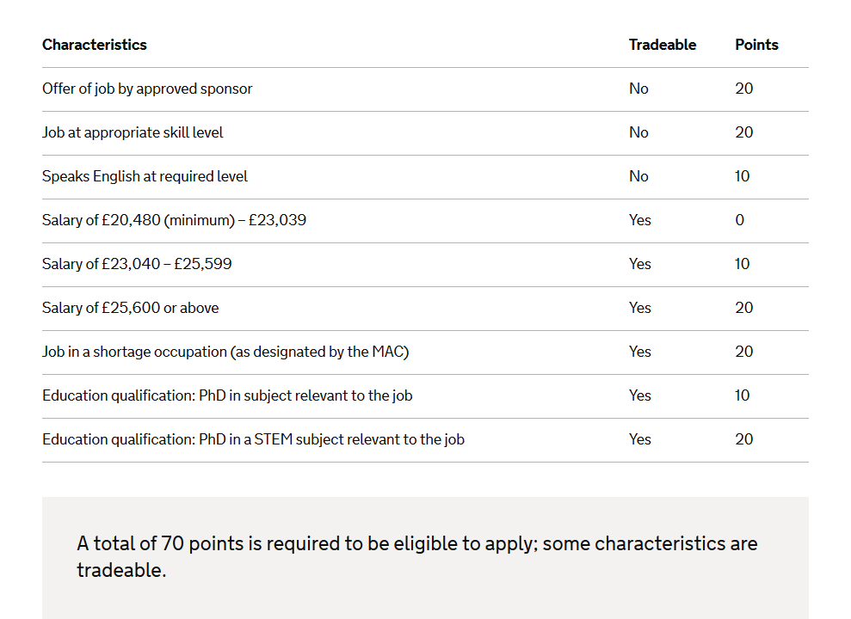This screenshot has width=851, height=619.
Task: Click the 'No' value for appropriate skill level
Action: 638,132
